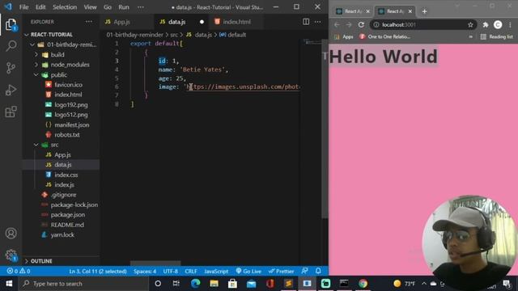The image size is (518, 291).
Task: Open the Go menu
Action: coord(108,7)
